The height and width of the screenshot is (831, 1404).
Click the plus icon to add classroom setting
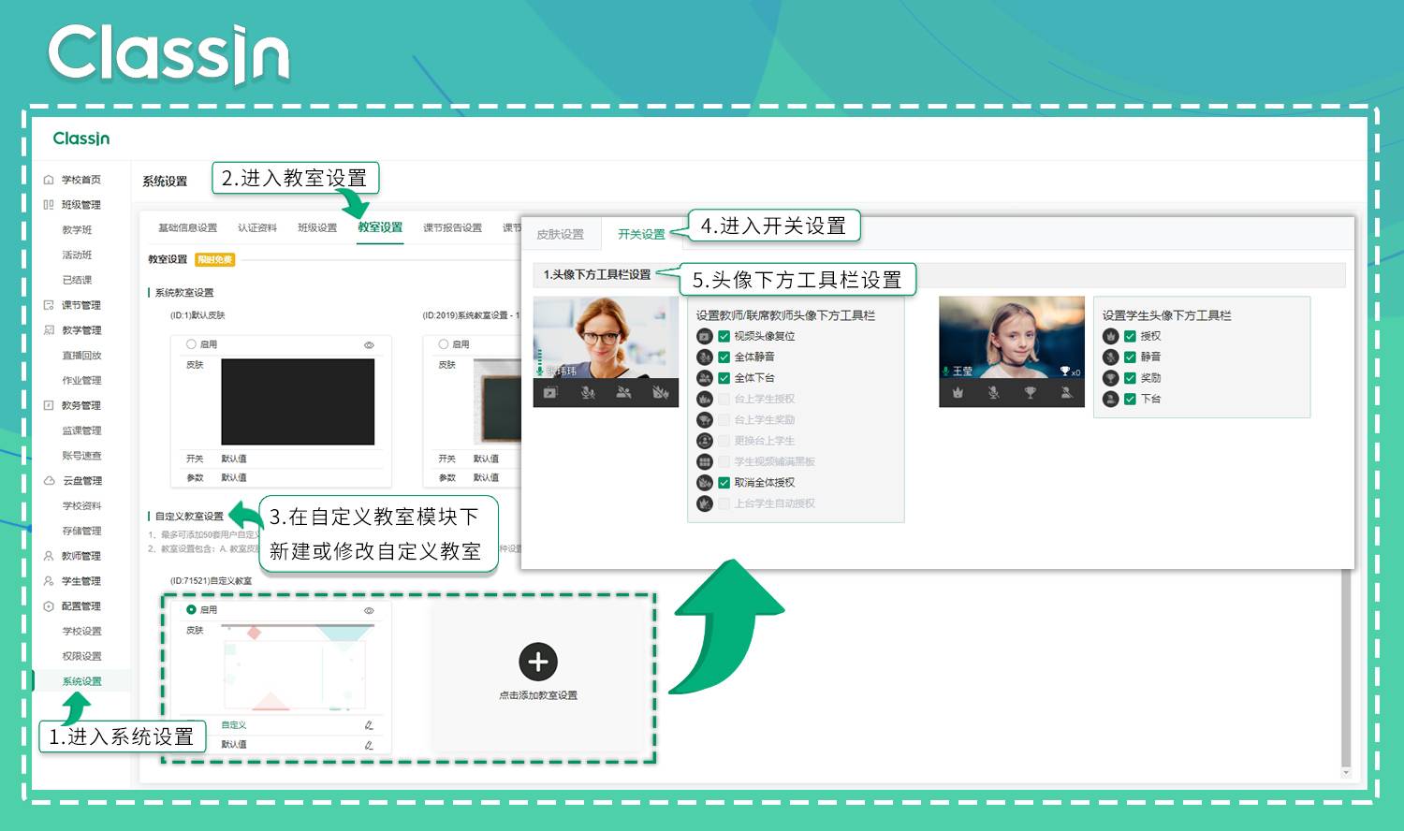(538, 663)
